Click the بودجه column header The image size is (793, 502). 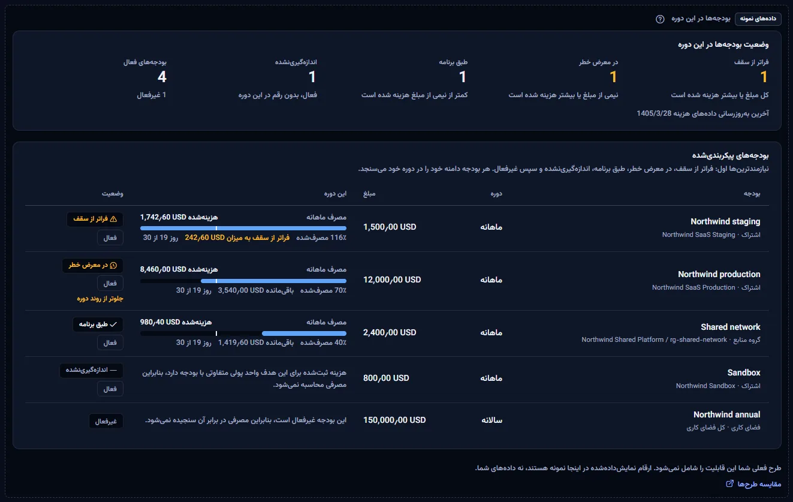(752, 194)
